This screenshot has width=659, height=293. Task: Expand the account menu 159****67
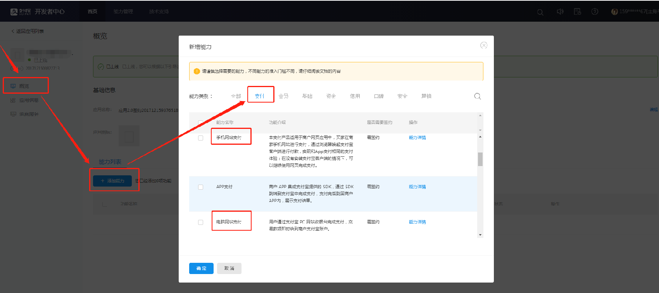pyautogui.click(x=634, y=12)
